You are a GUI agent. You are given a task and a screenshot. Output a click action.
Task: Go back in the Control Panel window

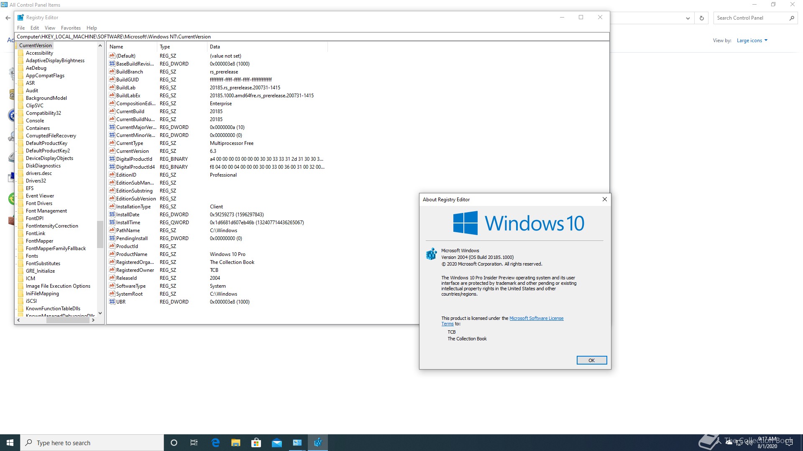point(8,18)
